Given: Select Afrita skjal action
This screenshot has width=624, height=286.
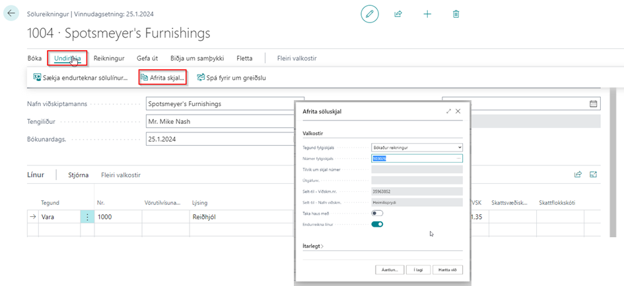Looking at the screenshot, I should 162,78.
